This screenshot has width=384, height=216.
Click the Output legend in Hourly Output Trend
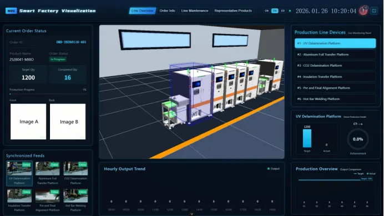(x=274, y=169)
